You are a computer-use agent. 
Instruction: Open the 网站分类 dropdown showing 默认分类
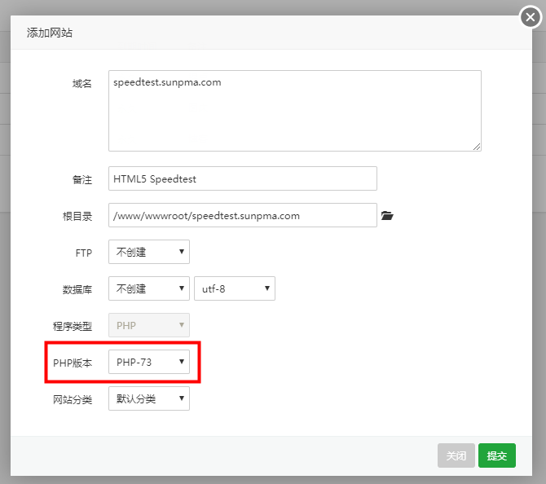[x=148, y=398]
